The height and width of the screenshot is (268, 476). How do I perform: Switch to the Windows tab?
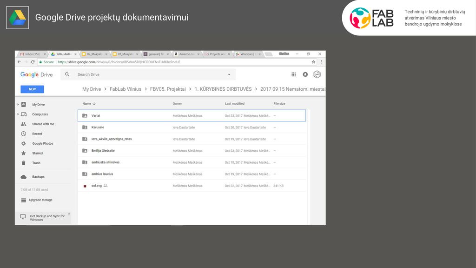(x=248, y=54)
